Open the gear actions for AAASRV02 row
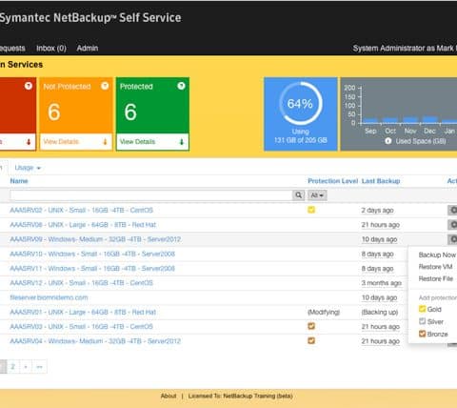This screenshot has width=457, height=408. point(452,210)
